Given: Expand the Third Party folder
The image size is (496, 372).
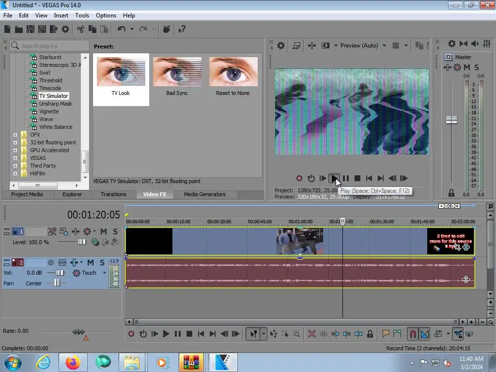Looking at the screenshot, I should pyautogui.click(x=15, y=166).
